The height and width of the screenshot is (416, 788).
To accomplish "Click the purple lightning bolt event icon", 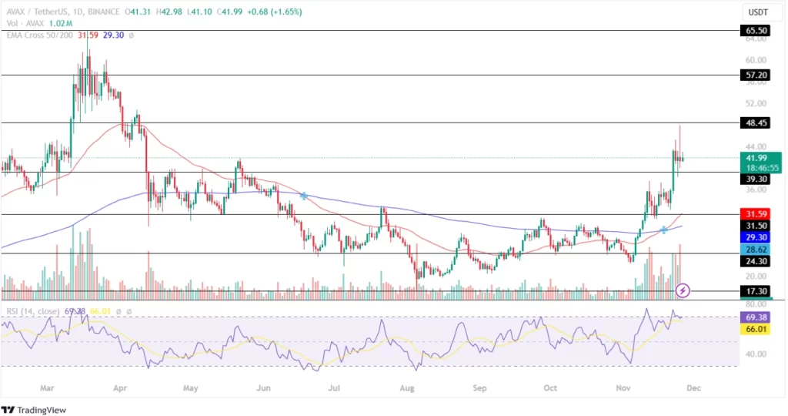I will pos(682,290).
